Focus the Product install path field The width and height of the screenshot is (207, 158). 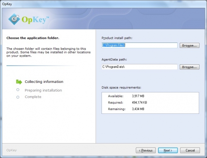point(140,45)
